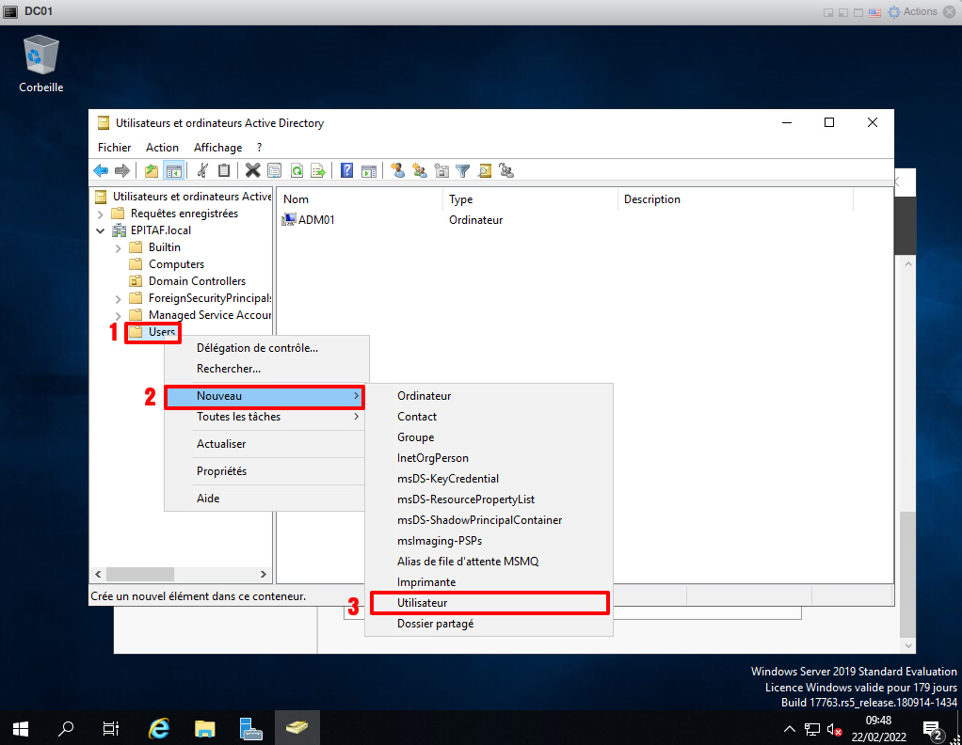Open Internet Explorer from the taskbar
Image resolution: width=962 pixels, height=745 pixels.
pos(160,728)
